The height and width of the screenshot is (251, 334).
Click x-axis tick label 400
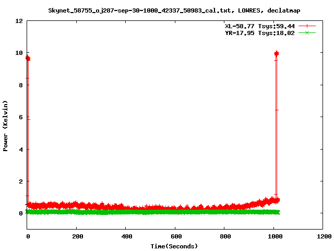[x=127, y=236]
